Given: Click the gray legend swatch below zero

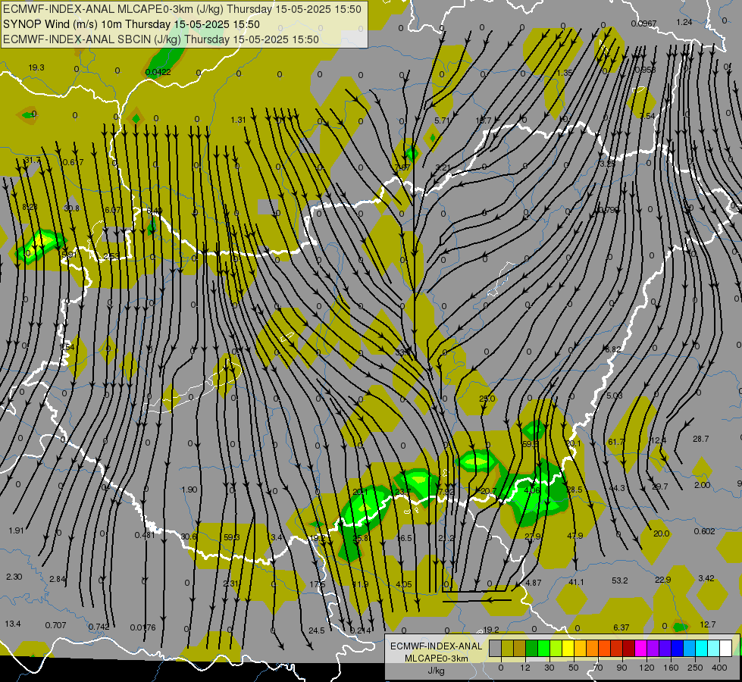Looking at the screenshot, I should point(495,648).
